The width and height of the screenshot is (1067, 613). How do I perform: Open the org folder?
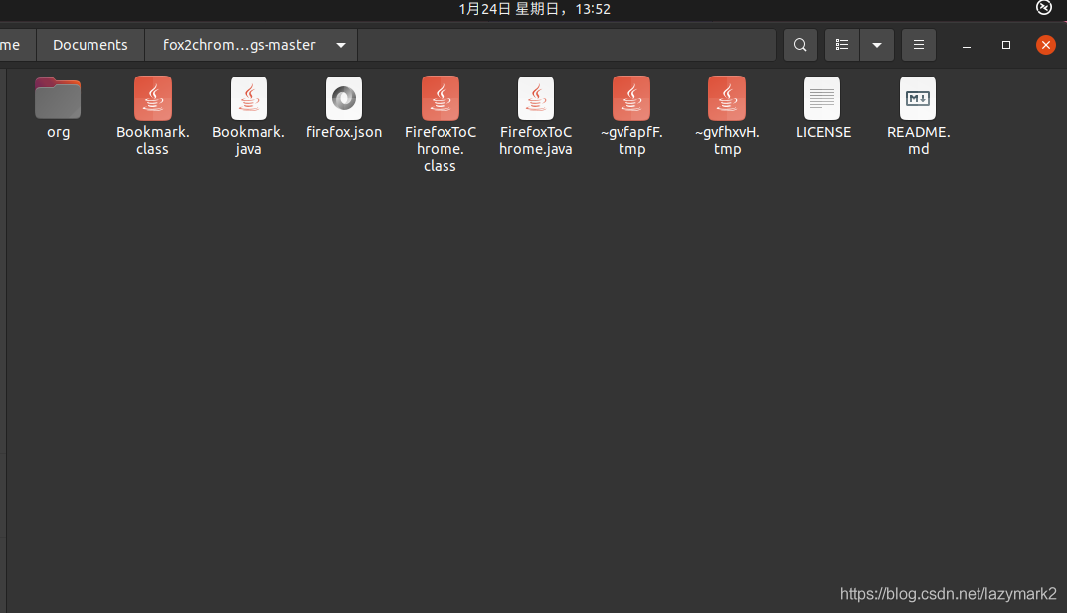(58, 99)
